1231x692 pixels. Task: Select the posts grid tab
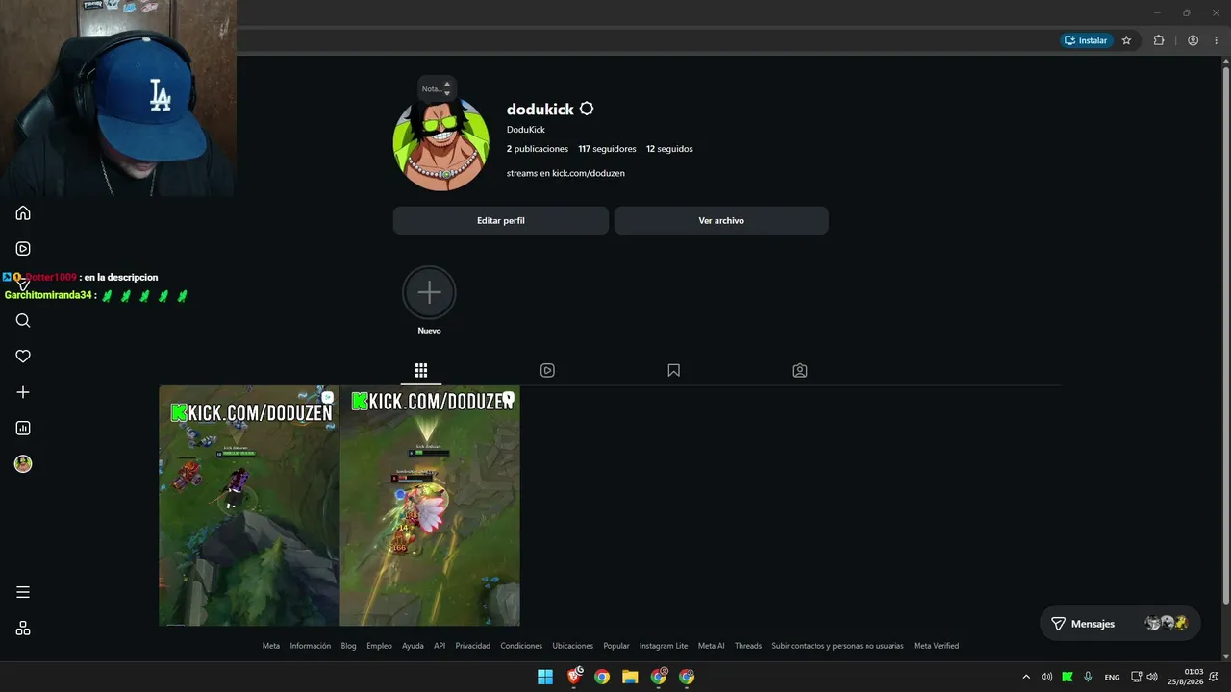(421, 370)
